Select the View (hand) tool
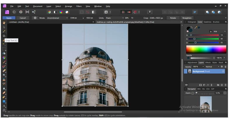This screenshot has width=230, height=118. point(4,23)
